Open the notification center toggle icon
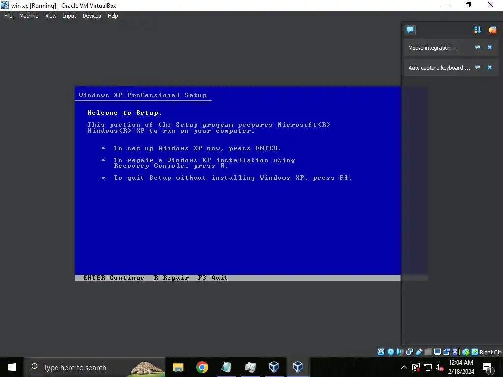This screenshot has width=503, height=377. [410, 30]
